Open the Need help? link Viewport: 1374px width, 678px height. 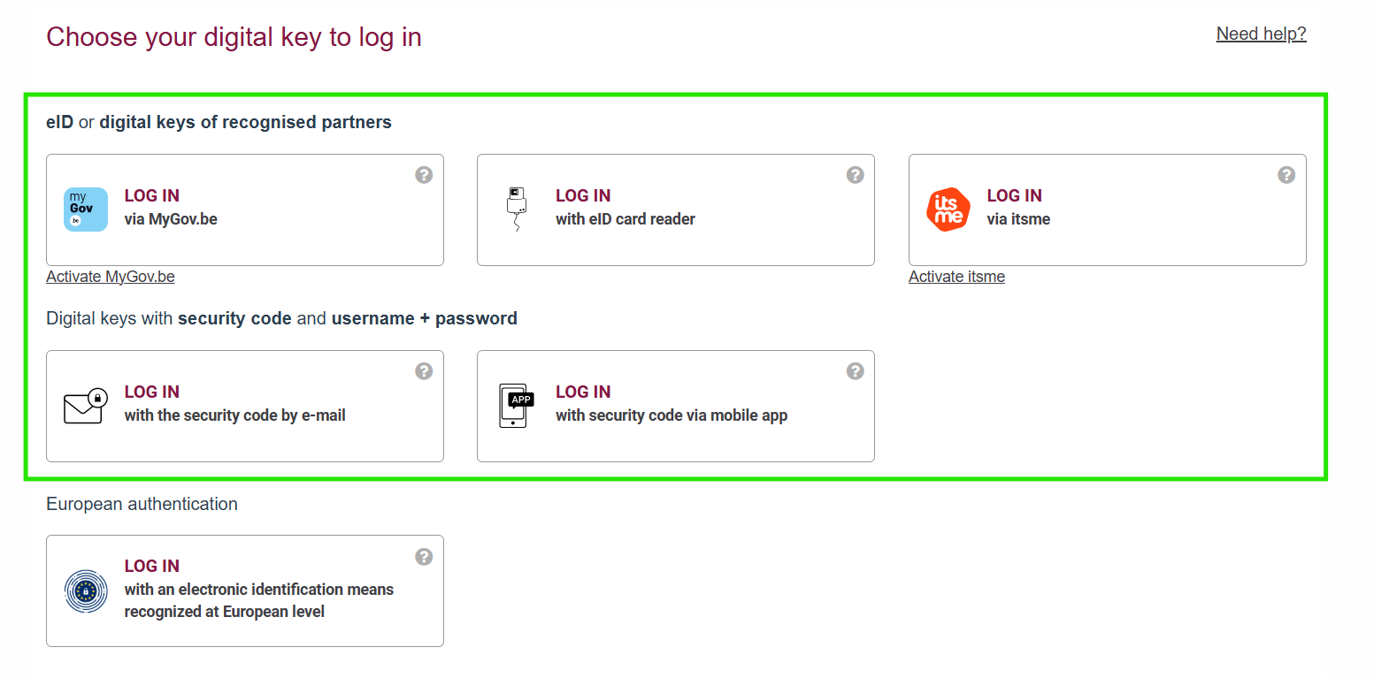pos(1261,34)
